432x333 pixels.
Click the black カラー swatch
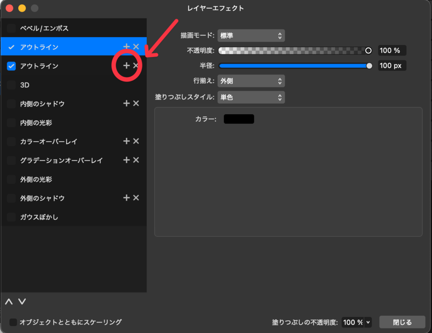(x=239, y=119)
